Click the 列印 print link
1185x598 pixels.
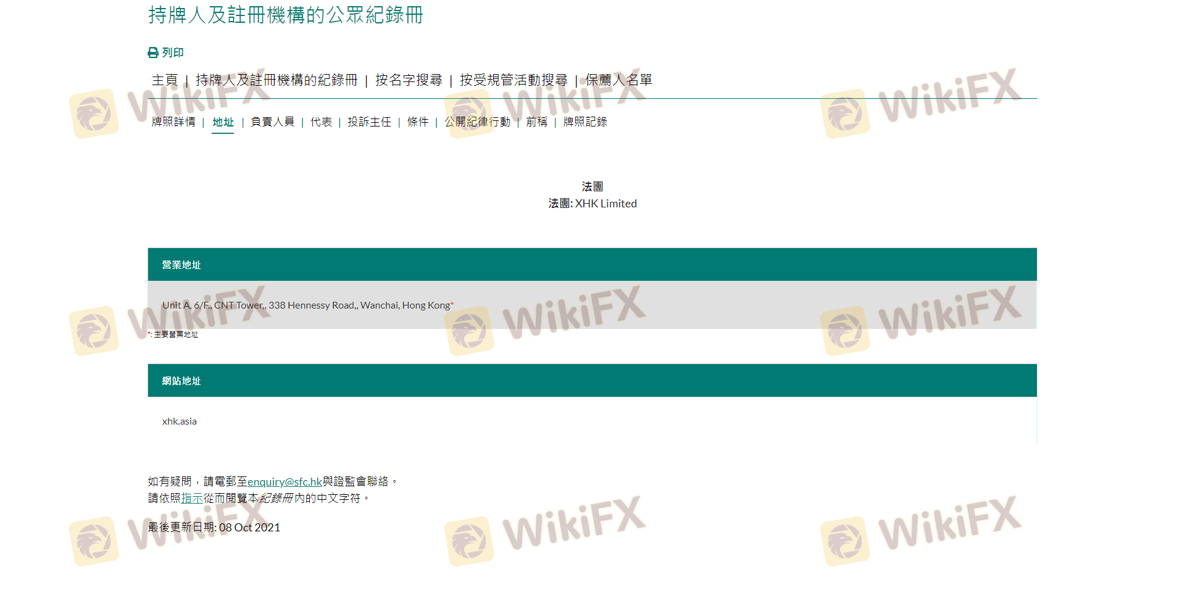click(x=173, y=53)
